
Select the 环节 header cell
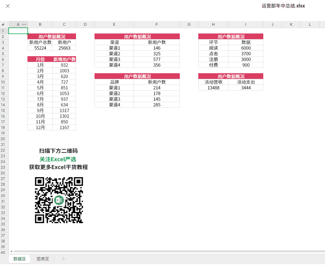213,42
